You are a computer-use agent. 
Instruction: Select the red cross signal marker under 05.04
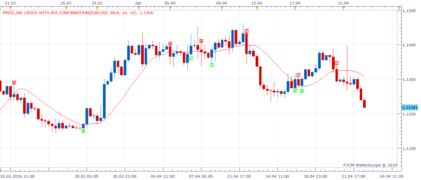click(170, 44)
